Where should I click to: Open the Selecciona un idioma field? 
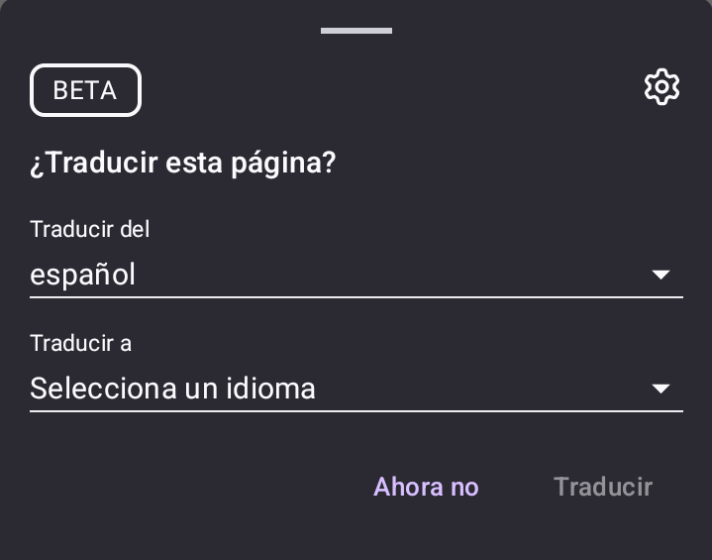pyautogui.click(x=356, y=389)
